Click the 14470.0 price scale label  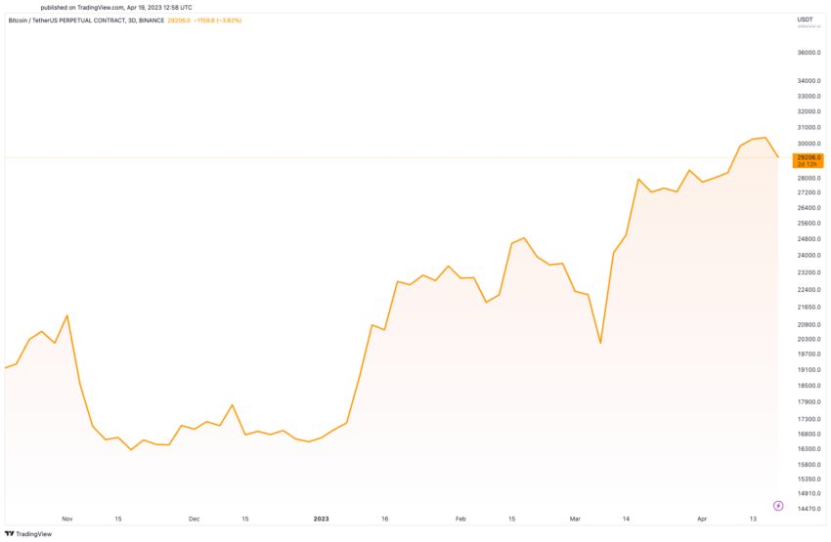click(x=809, y=510)
